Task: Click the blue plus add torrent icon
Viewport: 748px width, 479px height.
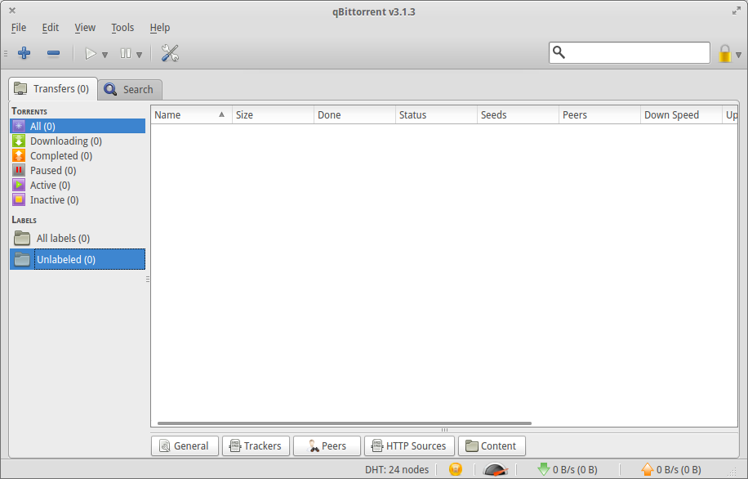Action: tap(24, 53)
